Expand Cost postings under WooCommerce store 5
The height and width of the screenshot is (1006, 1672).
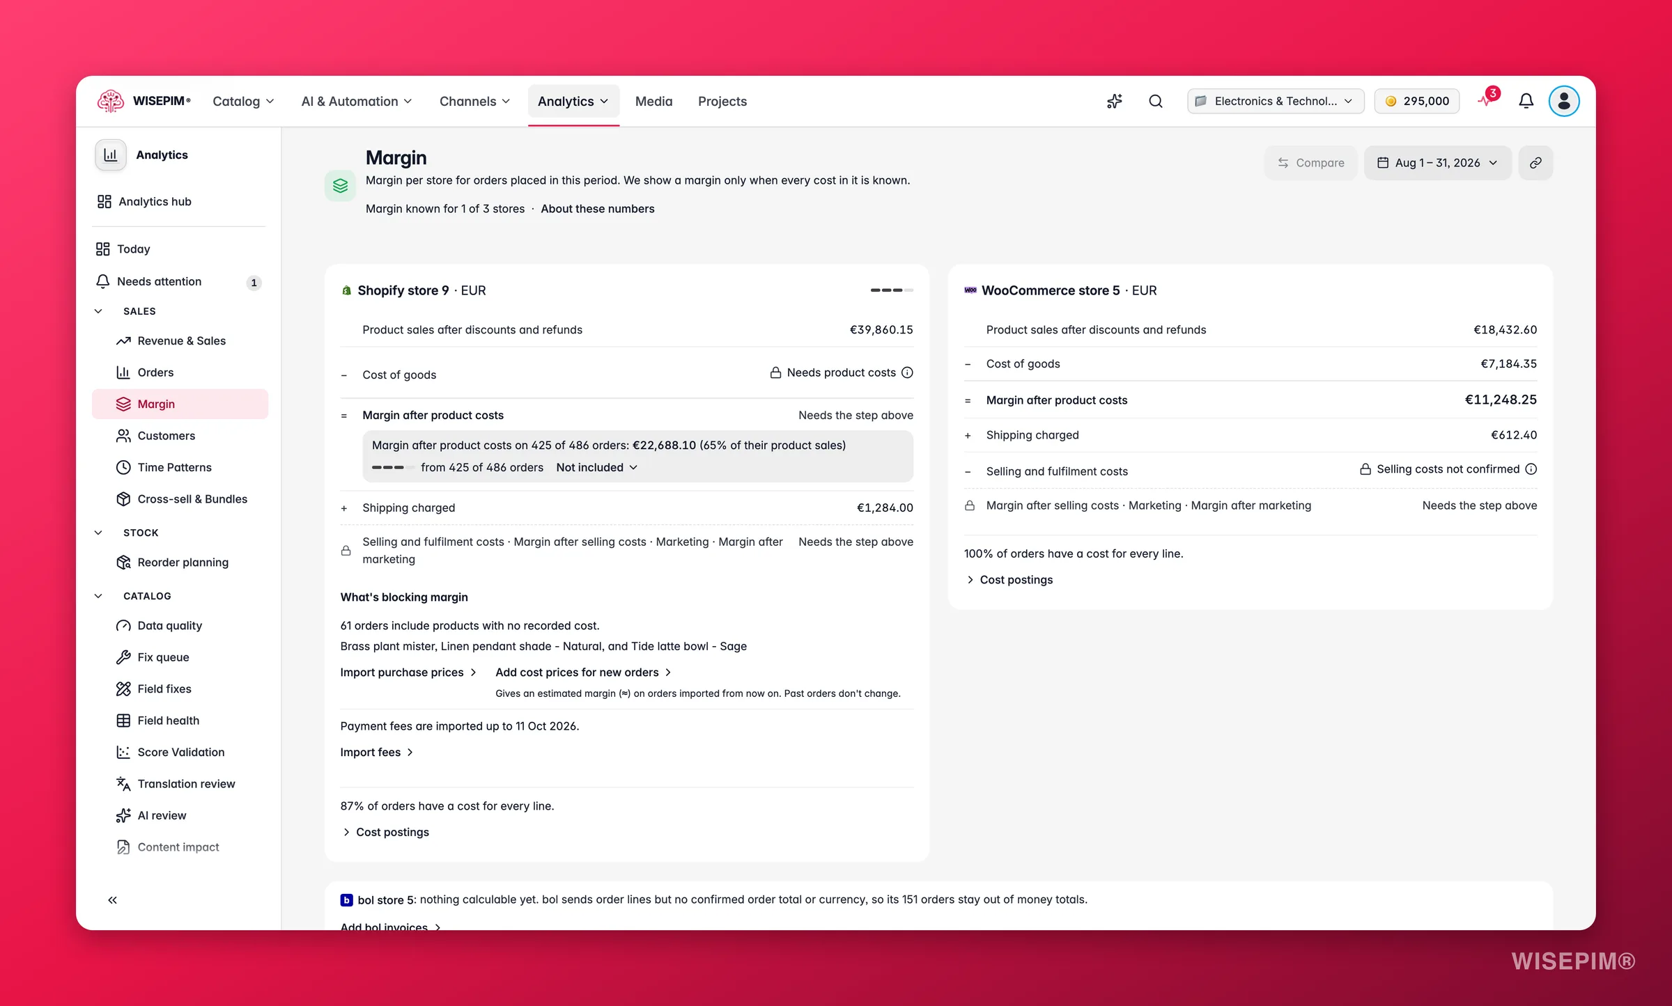click(1009, 580)
